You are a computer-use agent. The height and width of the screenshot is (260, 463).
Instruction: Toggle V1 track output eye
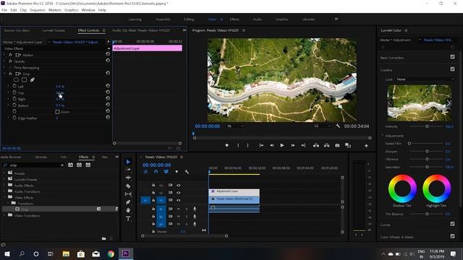pos(179,200)
